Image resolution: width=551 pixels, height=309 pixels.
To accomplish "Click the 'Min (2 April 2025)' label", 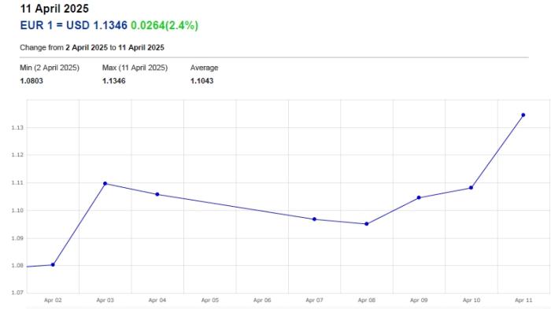I will (50, 68).
